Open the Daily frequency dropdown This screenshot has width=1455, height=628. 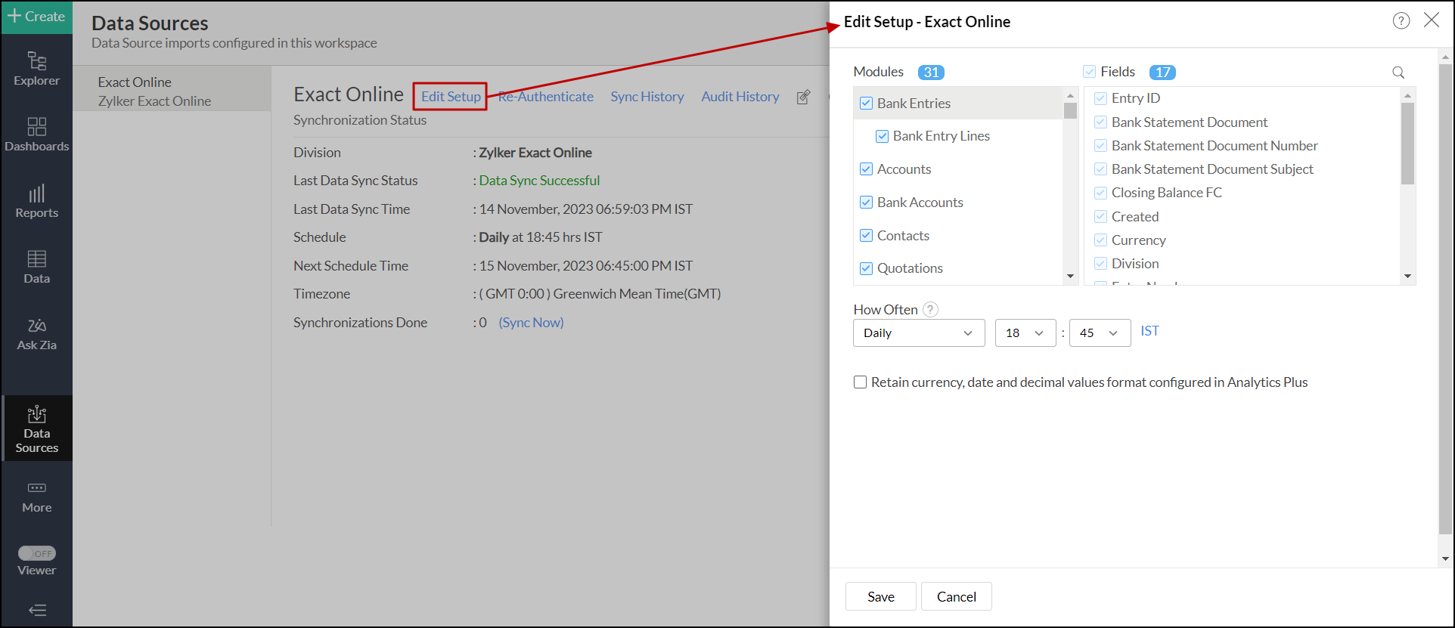[918, 333]
